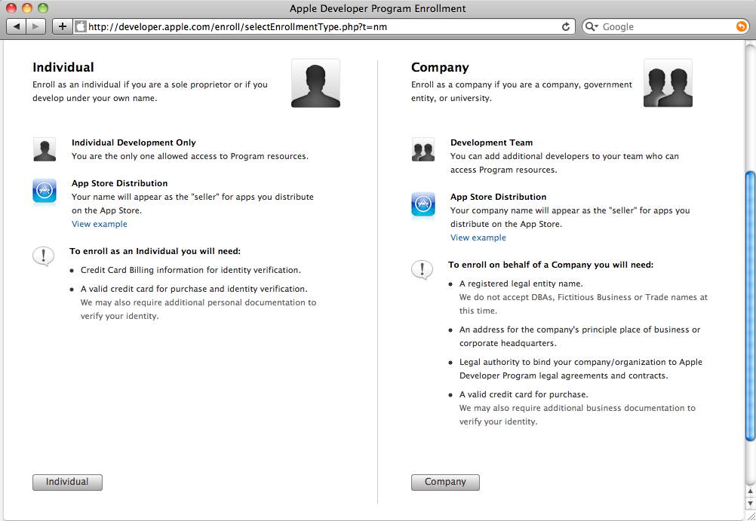Click the blue vertical scrollbar thumb
756x521 pixels.
point(750,305)
